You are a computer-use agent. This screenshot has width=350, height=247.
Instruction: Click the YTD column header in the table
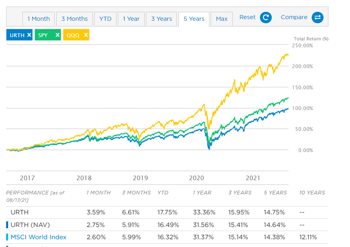pos(163,192)
